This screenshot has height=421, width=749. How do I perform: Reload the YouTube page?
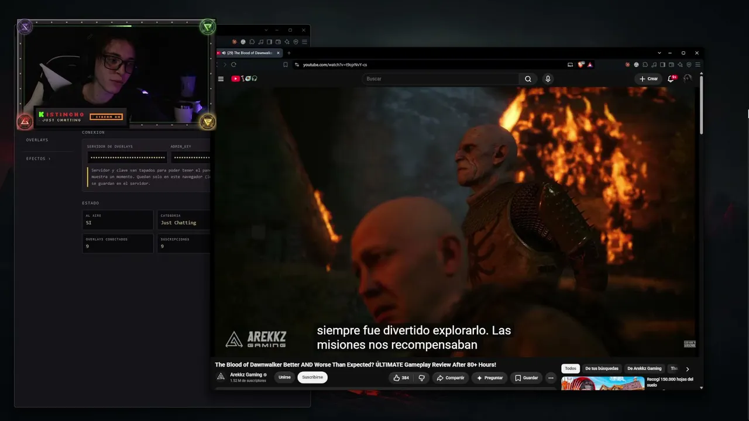[233, 64]
